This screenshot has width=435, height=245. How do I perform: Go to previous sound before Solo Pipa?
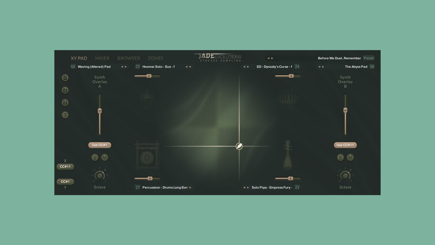(x=244, y=188)
